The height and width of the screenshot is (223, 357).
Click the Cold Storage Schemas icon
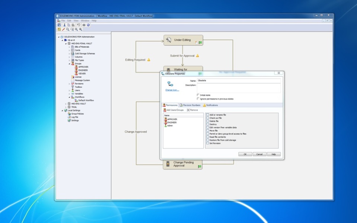click(x=73, y=54)
